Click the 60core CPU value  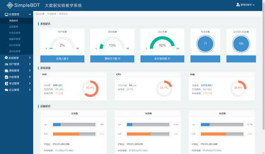coord(132,85)
